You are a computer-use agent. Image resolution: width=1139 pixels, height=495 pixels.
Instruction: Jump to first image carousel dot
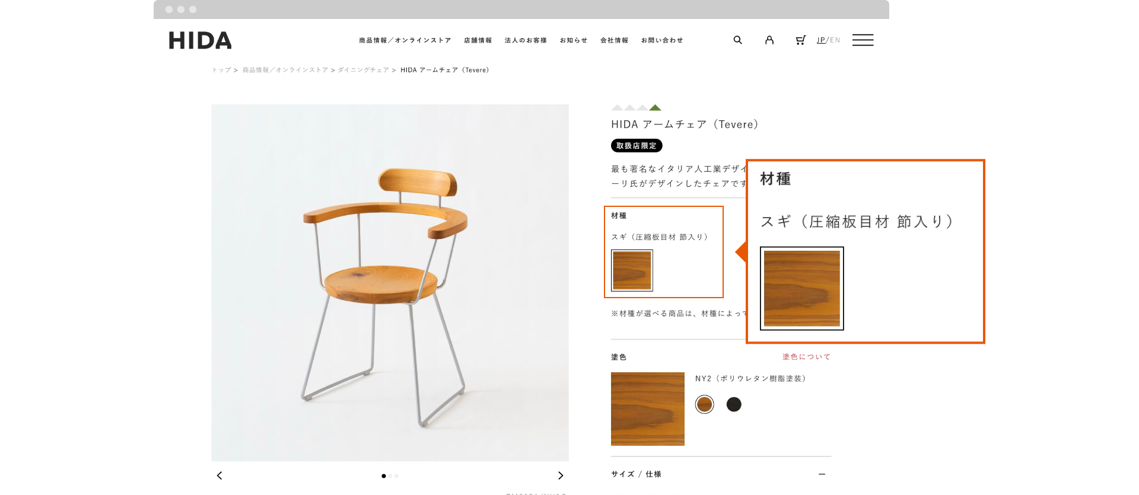[384, 476]
